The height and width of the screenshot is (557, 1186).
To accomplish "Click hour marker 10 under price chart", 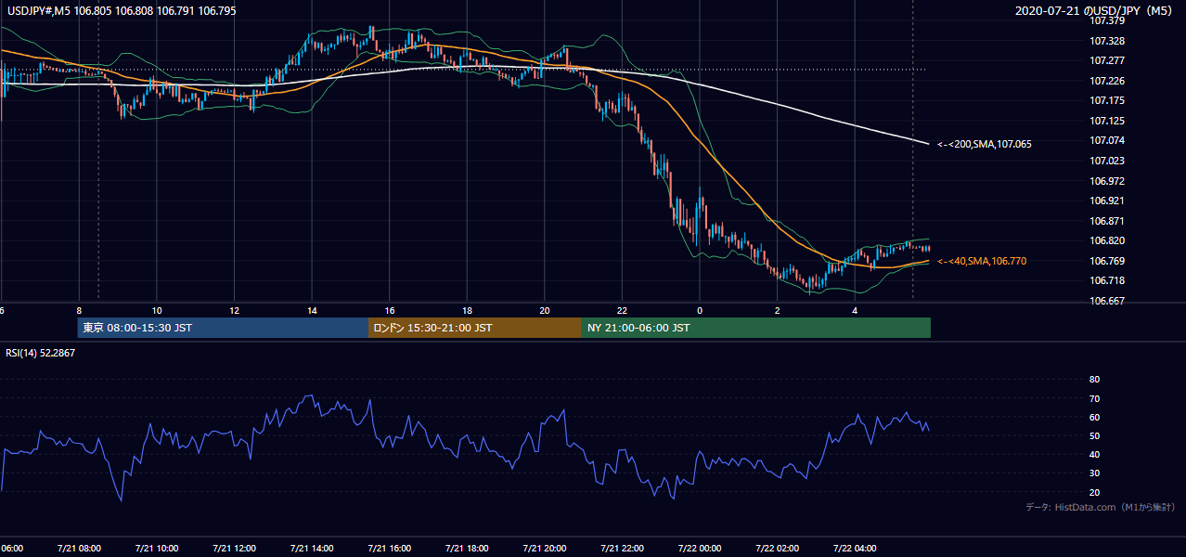I will click(x=157, y=310).
